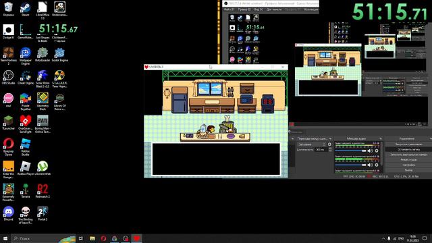432x243 pixels.
Task: Open Настройки button in OBS controls
Action: [x=408, y=165]
